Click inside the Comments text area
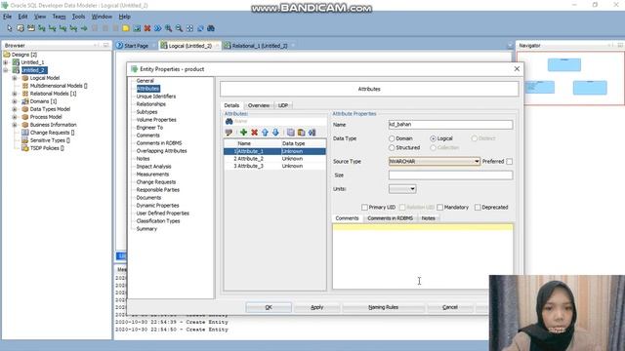The height and width of the screenshot is (351, 625). pyautogui.click(x=423, y=256)
